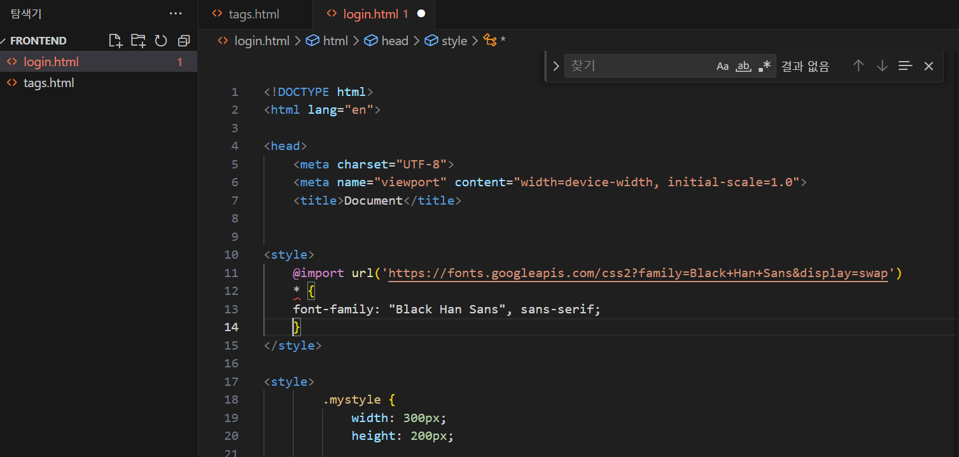Create a new file in FRONTEND

pyautogui.click(x=115, y=41)
